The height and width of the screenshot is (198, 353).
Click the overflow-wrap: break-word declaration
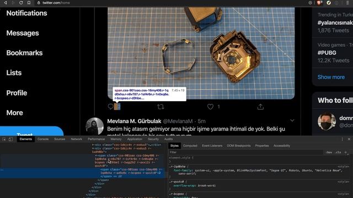pyautogui.click(x=195, y=186)
